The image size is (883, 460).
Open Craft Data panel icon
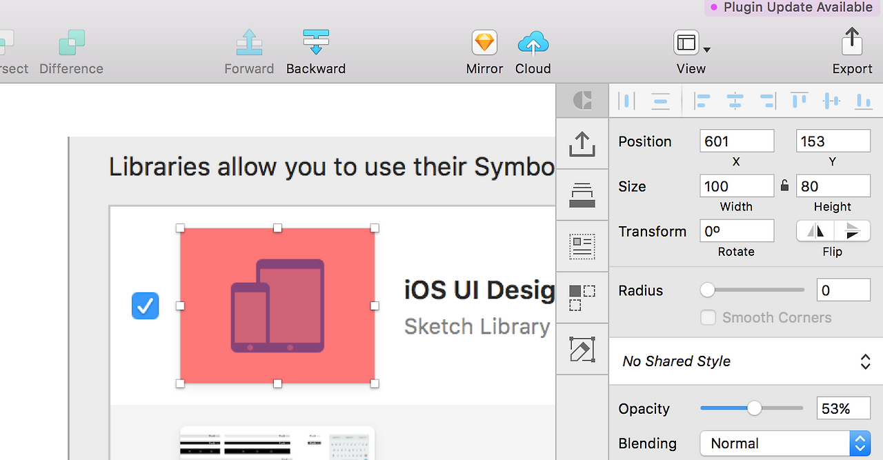[x=582, y=246]
